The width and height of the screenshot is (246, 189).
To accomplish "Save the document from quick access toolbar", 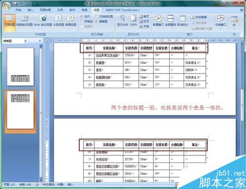I will [x=16, y=3].
